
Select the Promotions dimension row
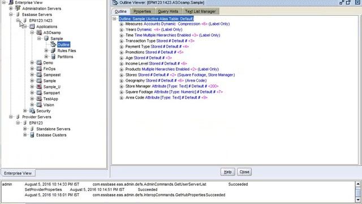pyautogui.click(x=154, y=52)
